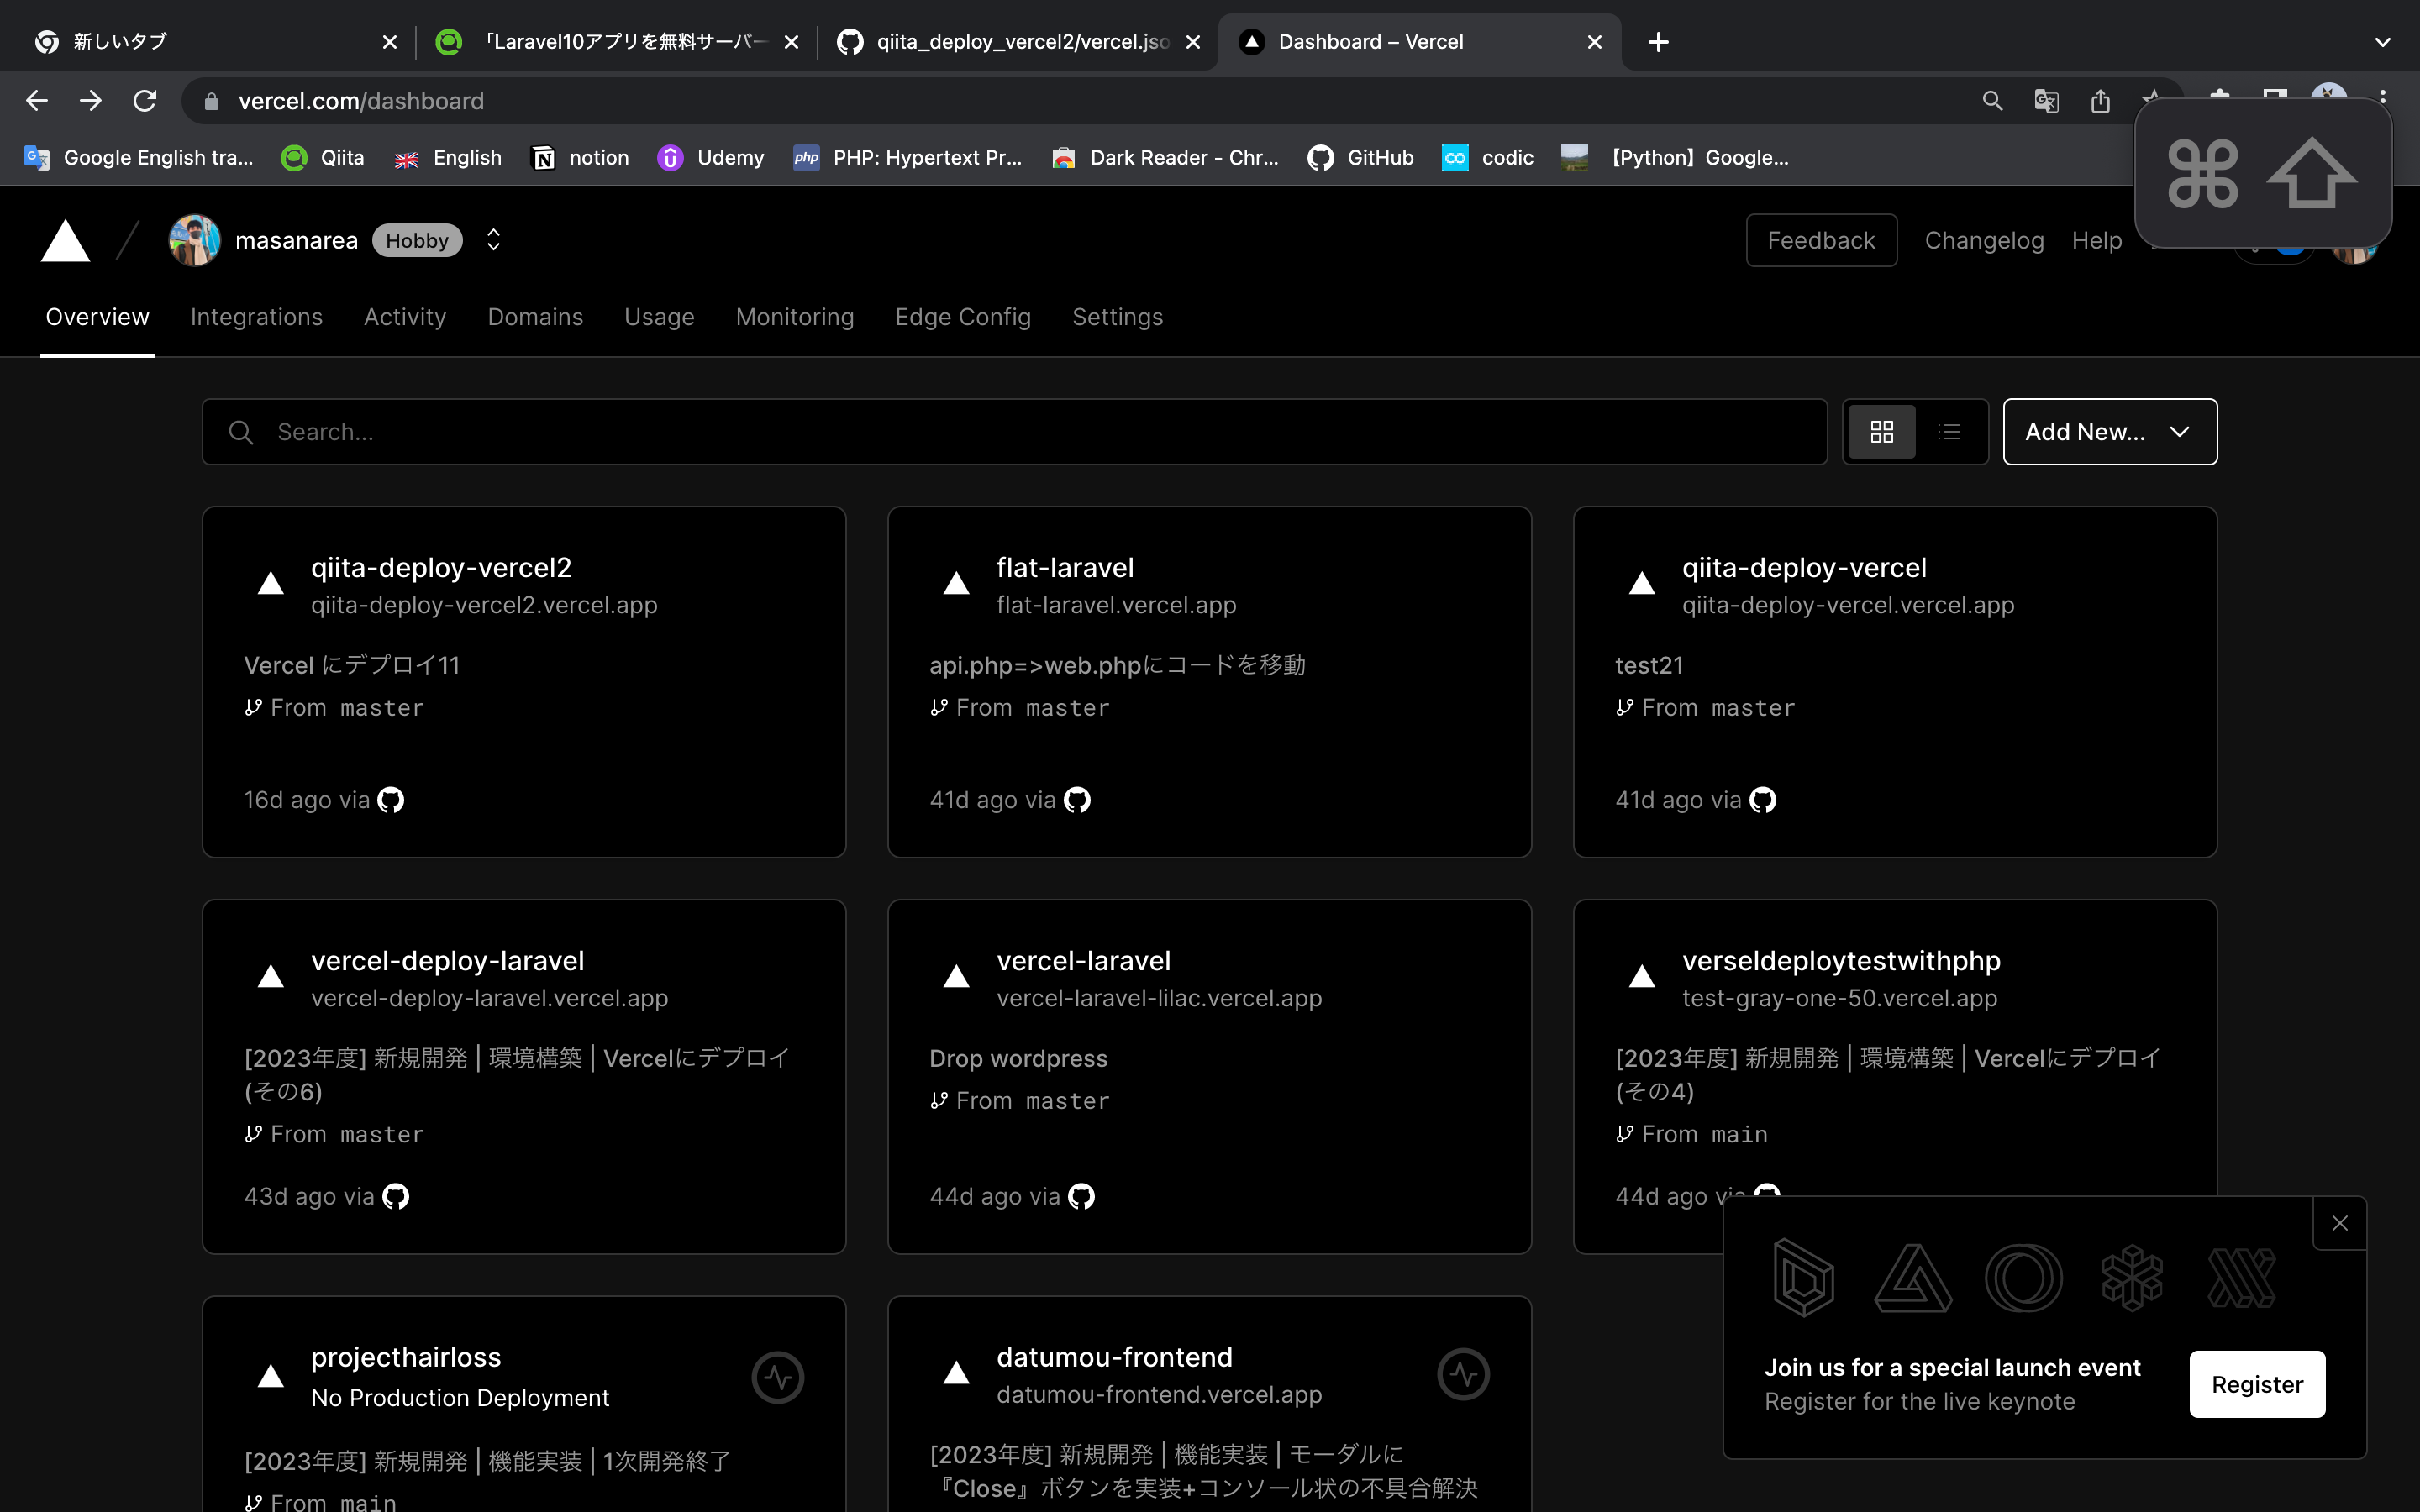Open a new browser tab with plus
The height and width of the screenshot is (1512, 2420).
[1658, 42]
